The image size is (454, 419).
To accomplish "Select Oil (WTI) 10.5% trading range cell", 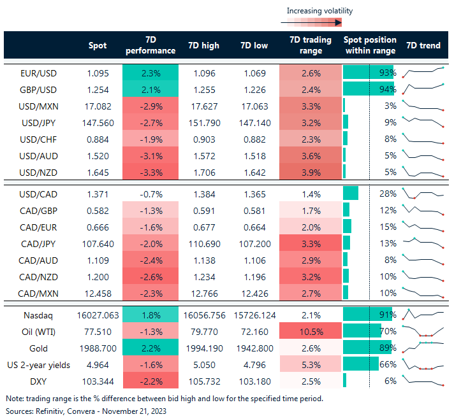I will [310, 331].
